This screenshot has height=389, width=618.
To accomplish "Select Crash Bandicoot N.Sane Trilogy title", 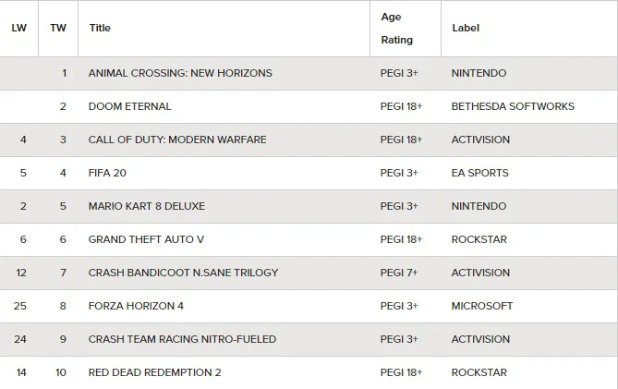I will click(x=183, y=273).
